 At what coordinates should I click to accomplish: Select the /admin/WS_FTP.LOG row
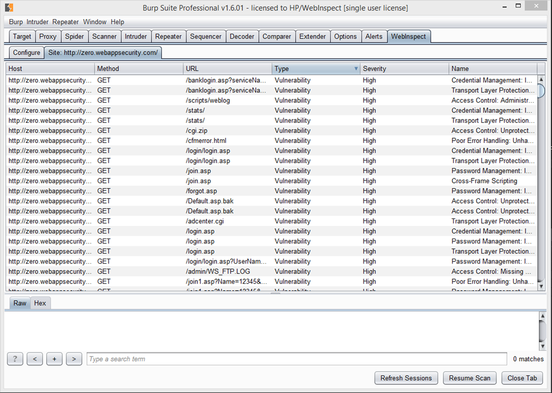pos(272,272)
